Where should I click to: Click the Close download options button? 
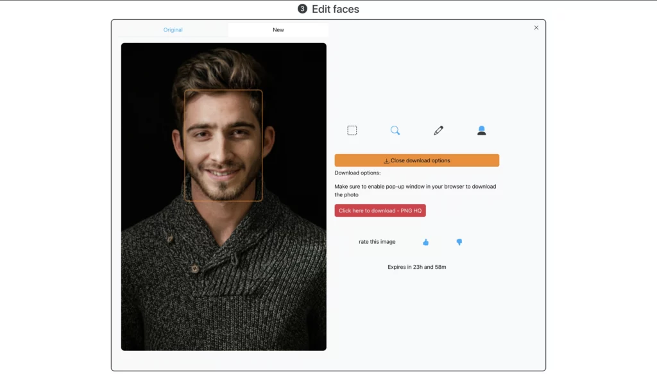point(417,160)
